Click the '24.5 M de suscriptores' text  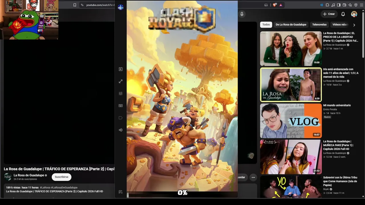pyautogui.click(x=25, y=179)
